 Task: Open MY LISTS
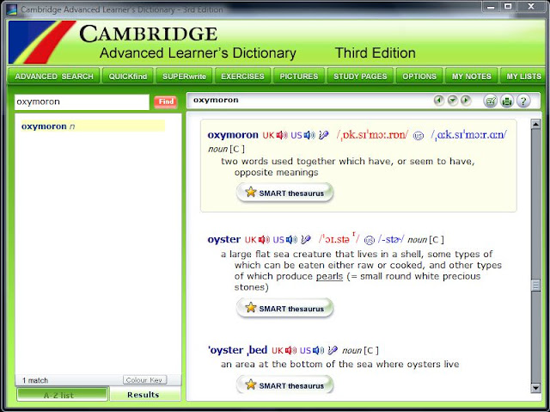point(523,77)
